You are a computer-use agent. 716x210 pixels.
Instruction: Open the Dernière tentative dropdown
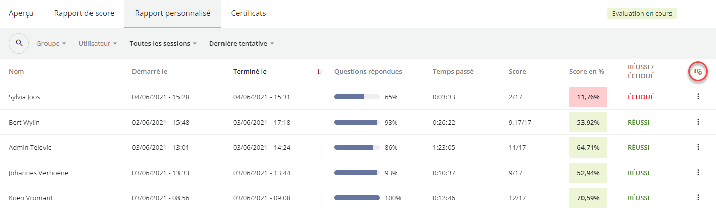(242, 44)
